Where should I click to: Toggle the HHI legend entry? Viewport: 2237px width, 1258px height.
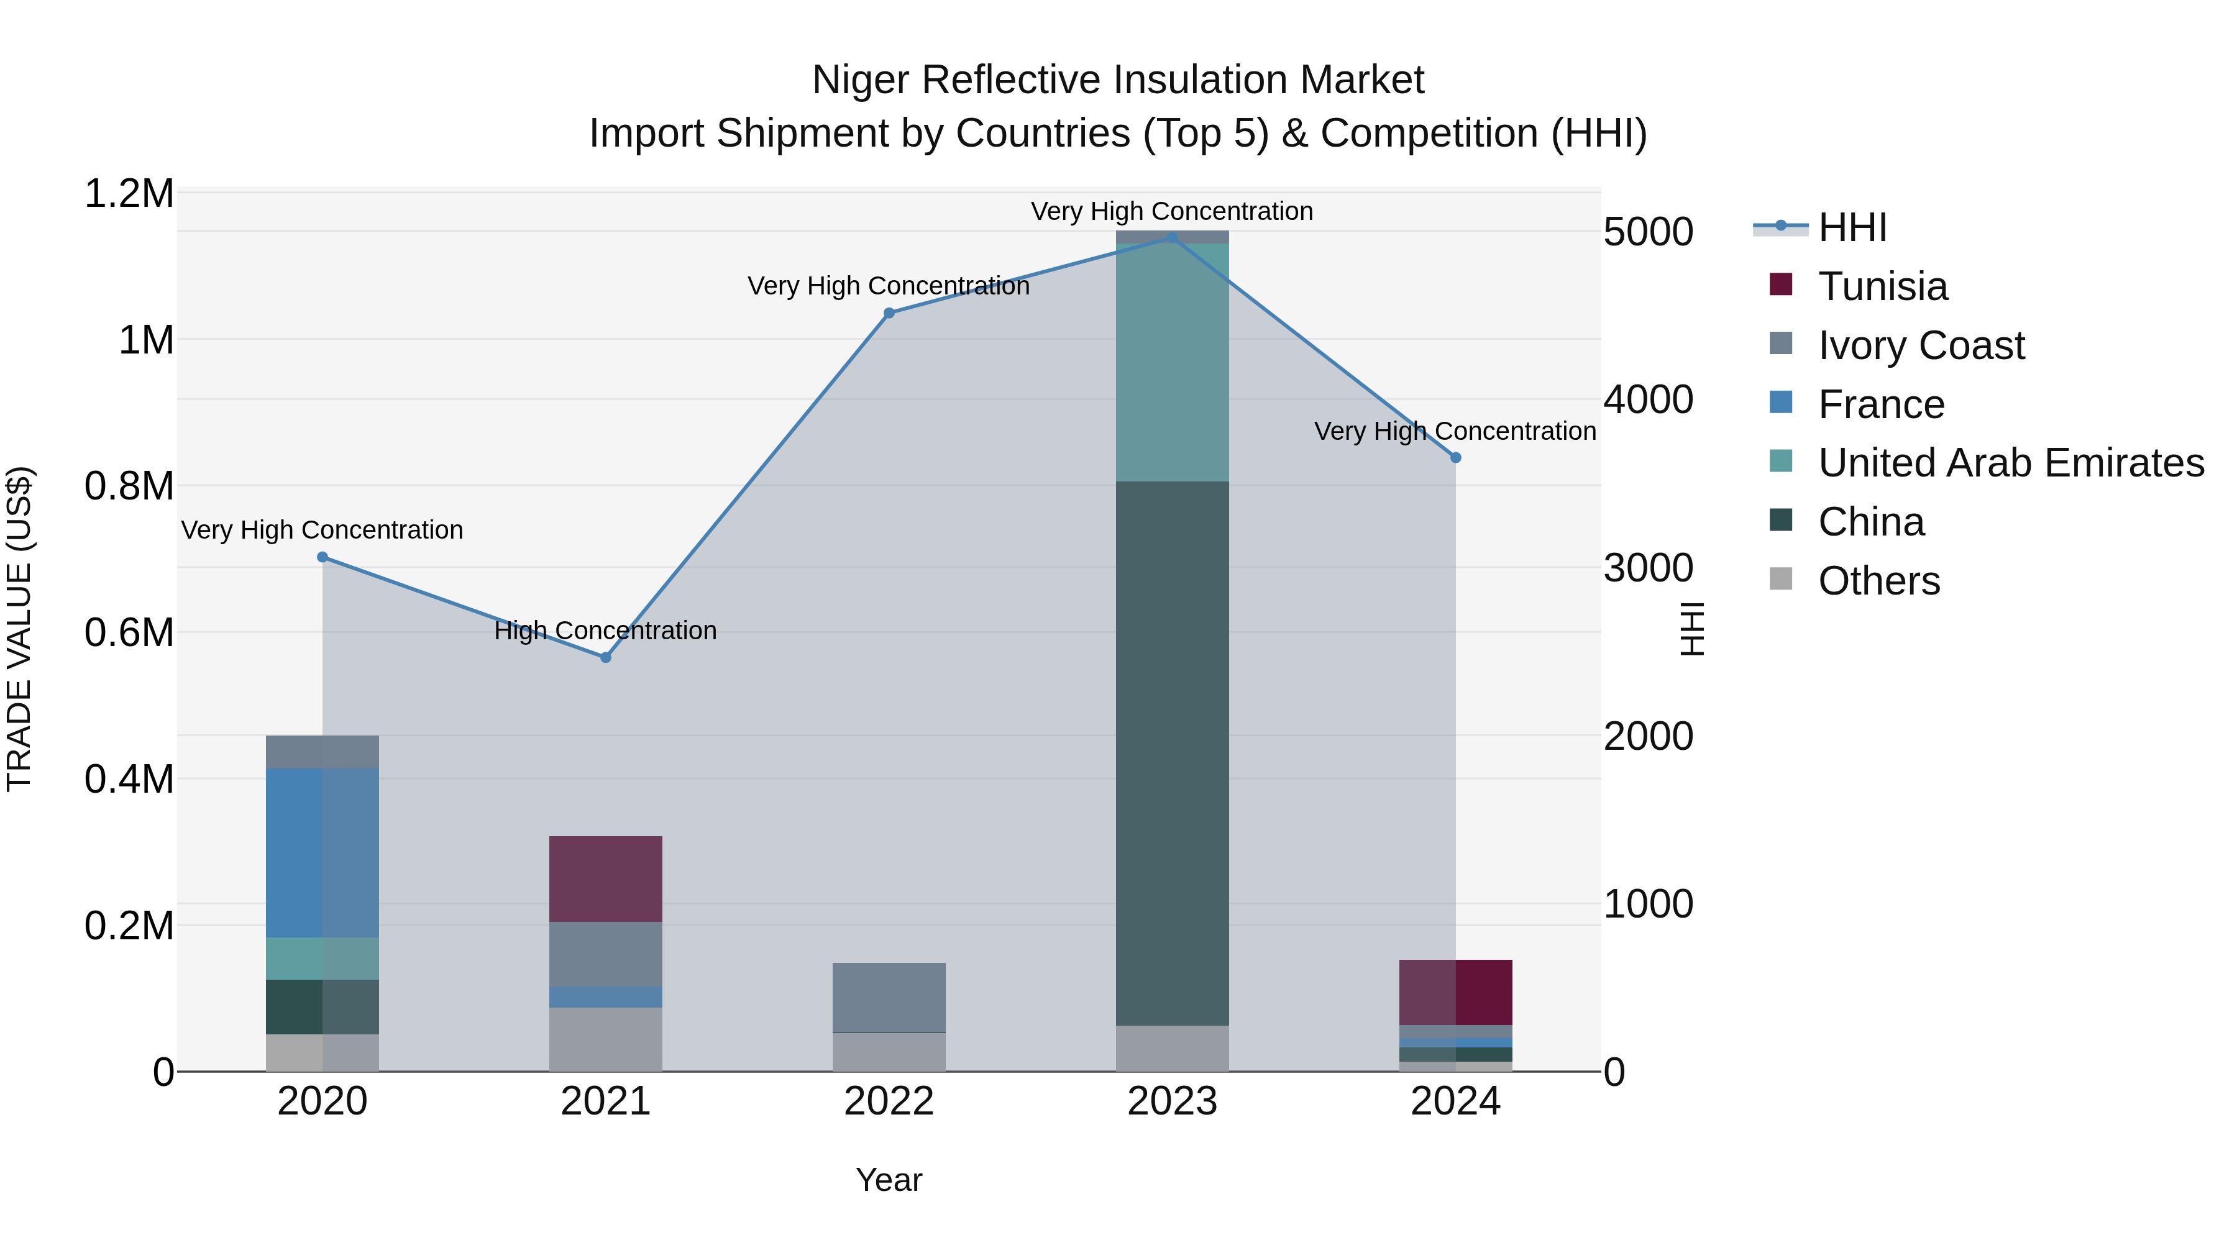(x=1820, y=227)
